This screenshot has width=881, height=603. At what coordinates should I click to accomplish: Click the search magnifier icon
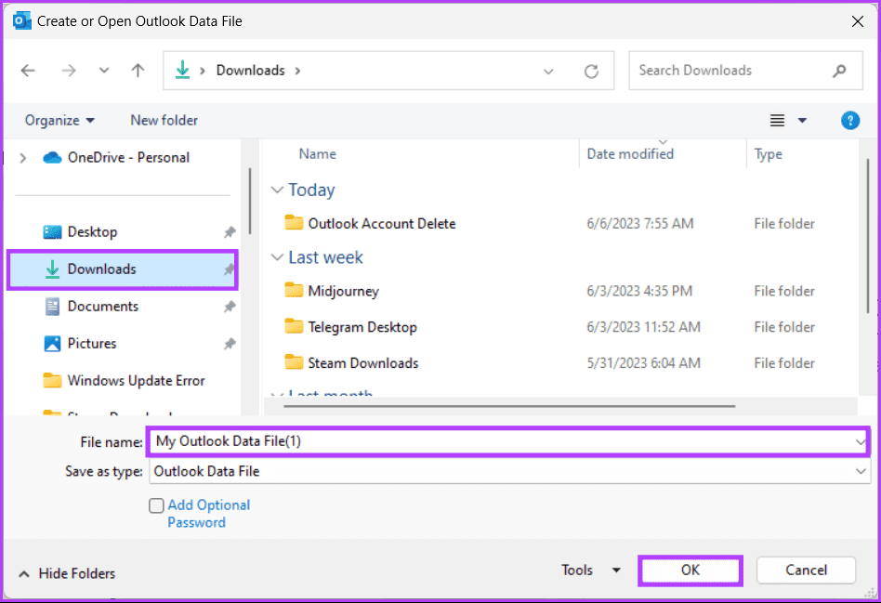pyautogui.click(x=839, y=71)
